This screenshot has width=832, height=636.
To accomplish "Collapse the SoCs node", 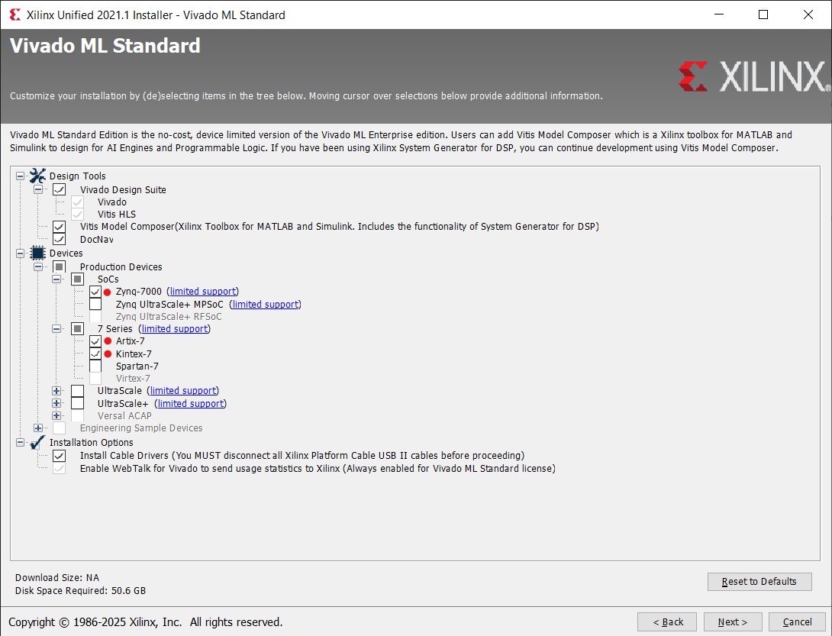I will pos(56,279).
